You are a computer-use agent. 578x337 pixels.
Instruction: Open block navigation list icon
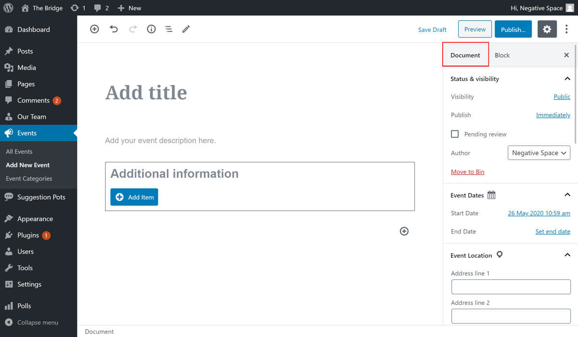169,29
